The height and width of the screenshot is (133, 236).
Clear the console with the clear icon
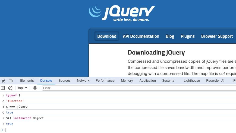(10, 88)
